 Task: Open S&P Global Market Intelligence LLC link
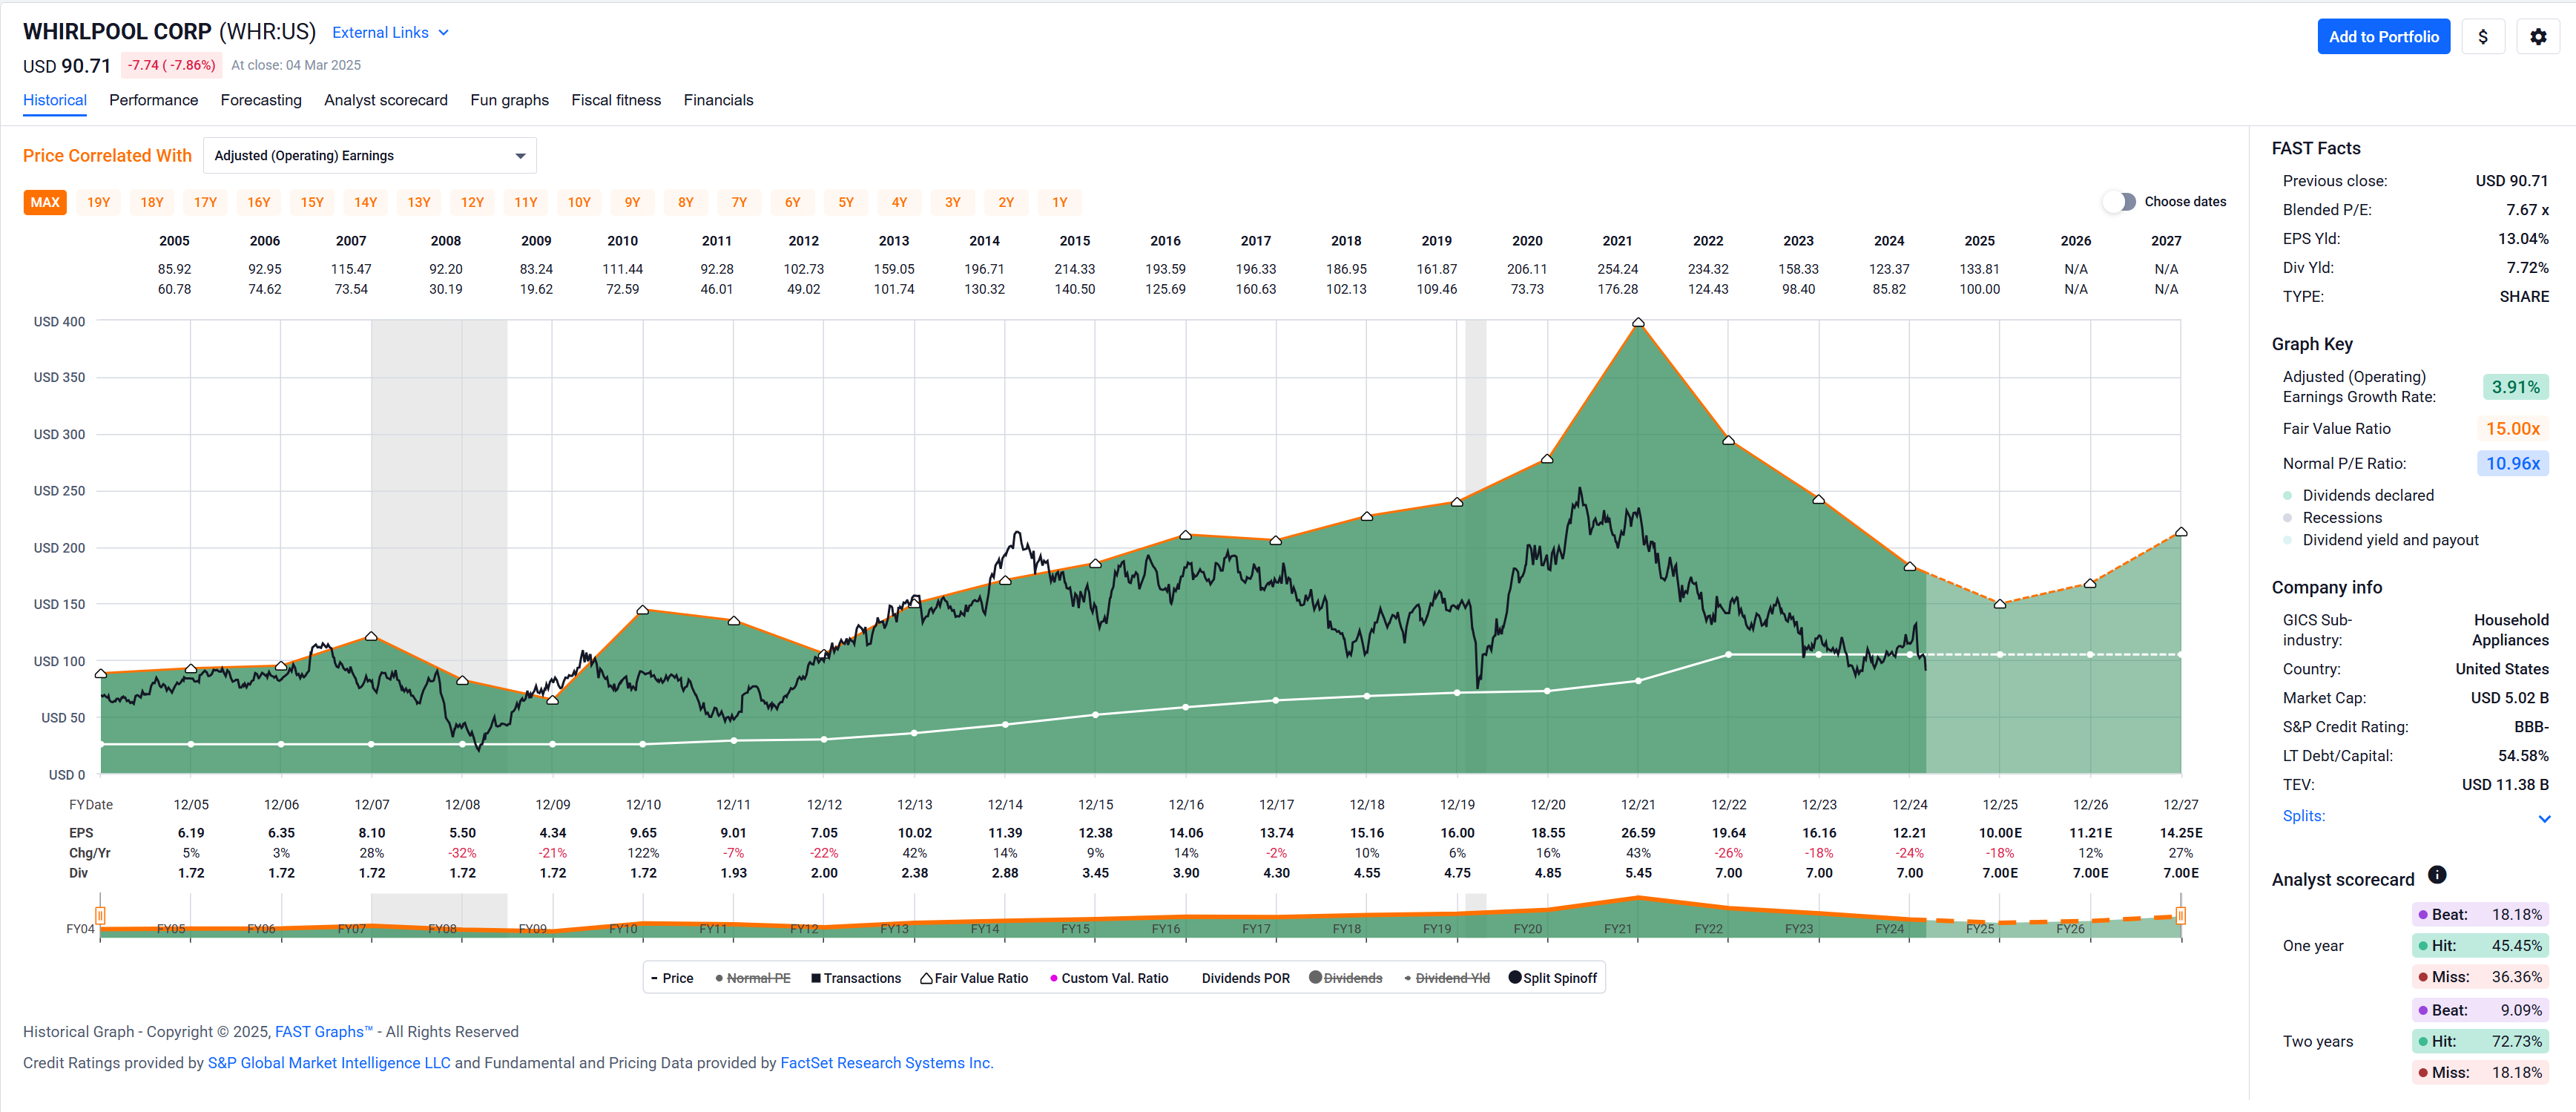coord(329,1063)
